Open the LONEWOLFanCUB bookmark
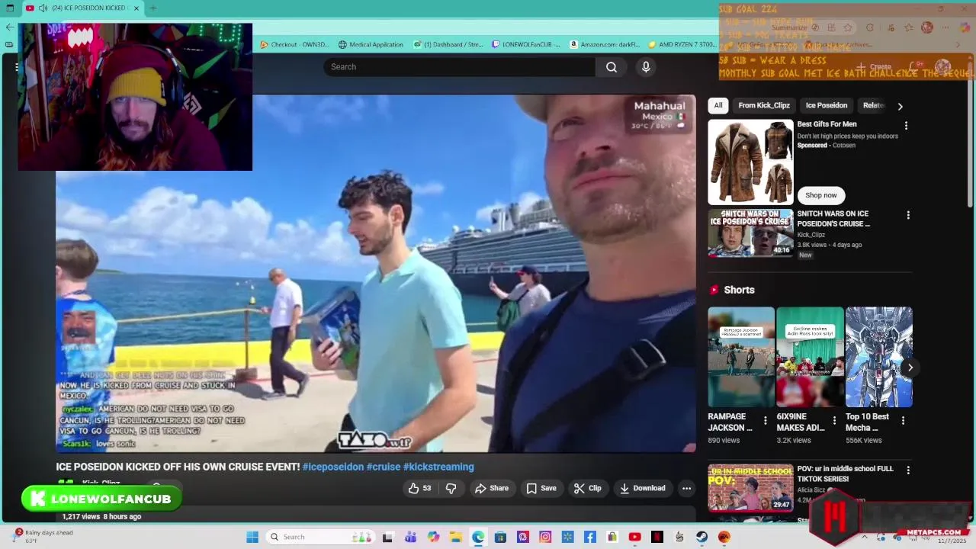 tap(526, 44)
